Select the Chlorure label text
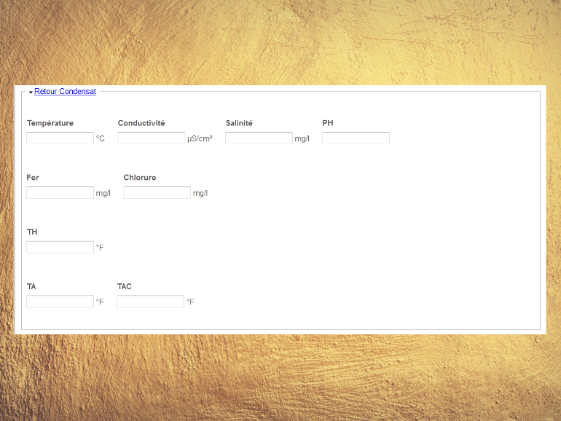 [140, 178]
